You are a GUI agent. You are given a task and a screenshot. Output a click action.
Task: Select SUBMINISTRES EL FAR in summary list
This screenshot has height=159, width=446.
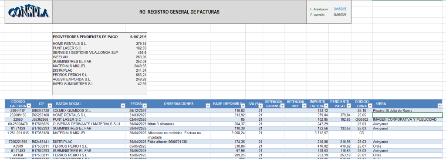pyautogui.click(x=72, y=62)
